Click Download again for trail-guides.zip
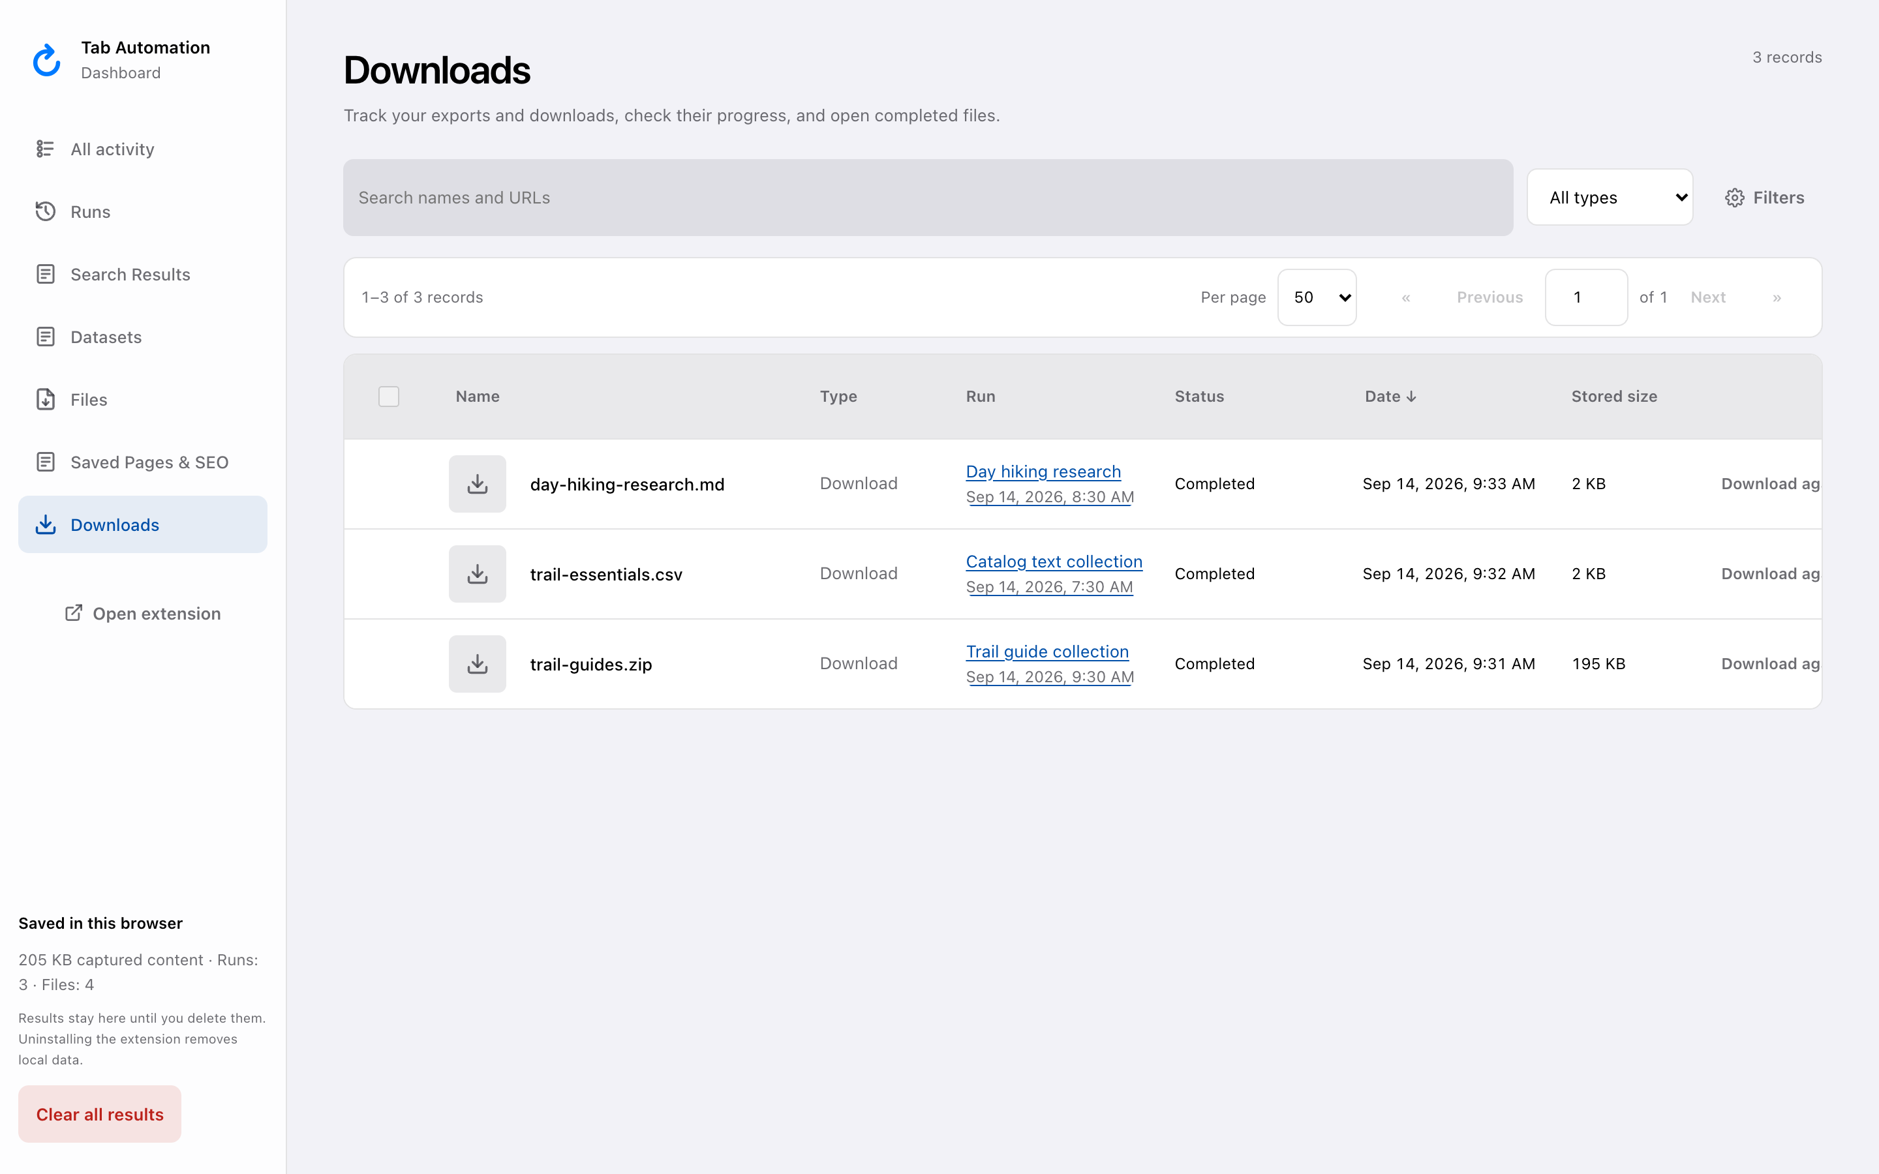The image size is (1879, 1174). pyautogui.click(x=1770, y=664)
